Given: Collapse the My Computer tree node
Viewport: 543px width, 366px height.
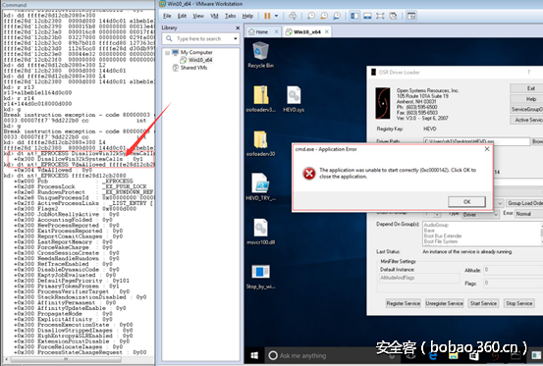Looking at the screenshot, I should pos(167,53).
